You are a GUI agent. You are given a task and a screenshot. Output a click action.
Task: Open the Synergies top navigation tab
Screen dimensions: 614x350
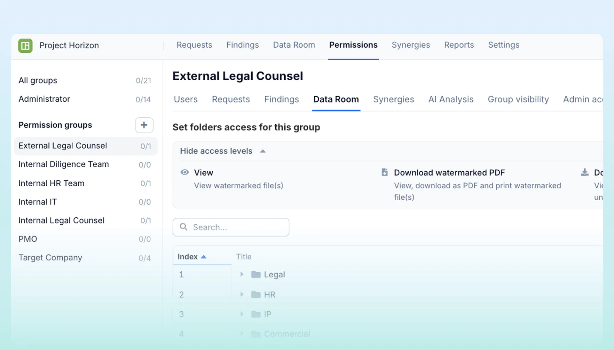(411, 45)
